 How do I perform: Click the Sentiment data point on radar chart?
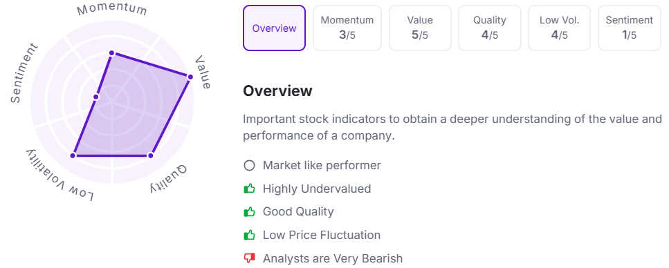pos(96,97)
